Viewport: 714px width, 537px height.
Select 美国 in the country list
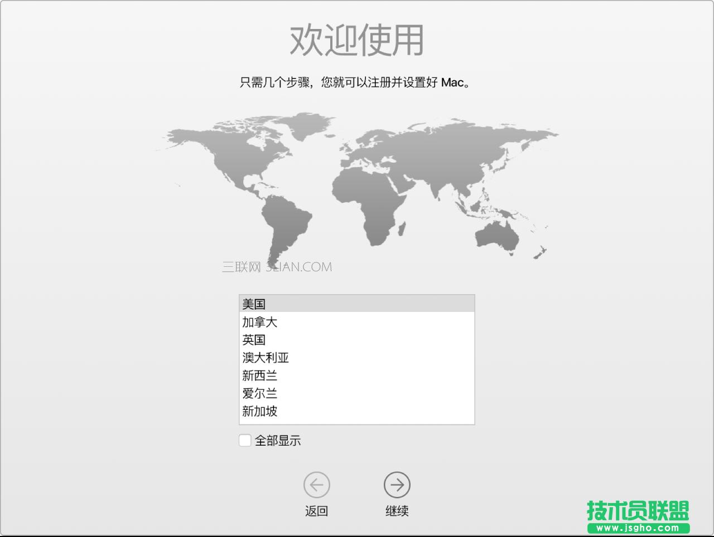[254, 304]
